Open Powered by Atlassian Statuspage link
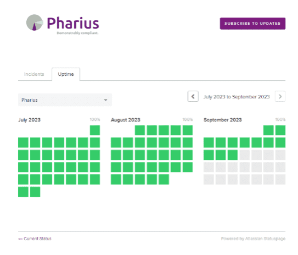This screenshot has height=255, width=298. [253, 239]
